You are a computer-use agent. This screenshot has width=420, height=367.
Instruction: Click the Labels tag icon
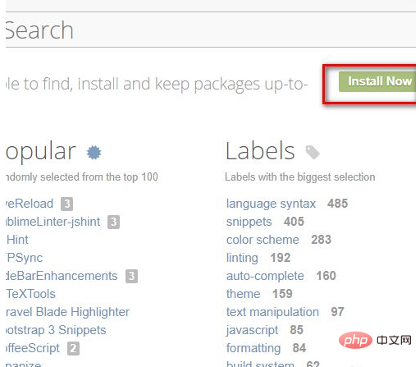(x=313, y=152)
